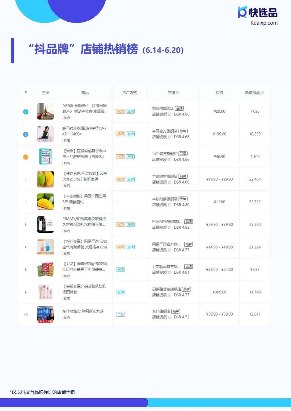The height and width of the screenshot is (411, 291).
Task: Open thumbnail of 网易严选 浴室空气清新香氛
Action: pos(45,247)
